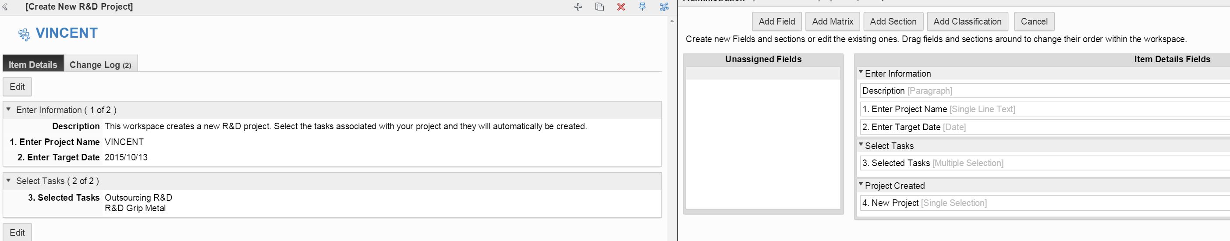
Task: Select the 2. Enter Target Date [Date] field
Action: [1045, 127]
